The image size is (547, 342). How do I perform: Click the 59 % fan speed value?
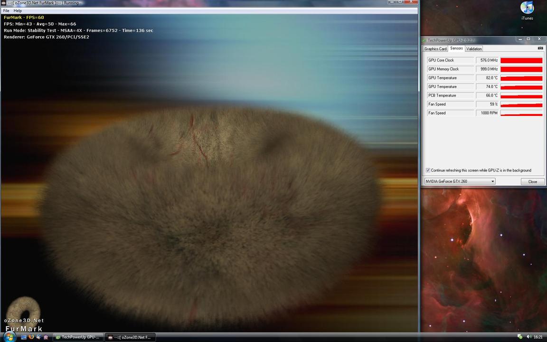tap(487, 104)
